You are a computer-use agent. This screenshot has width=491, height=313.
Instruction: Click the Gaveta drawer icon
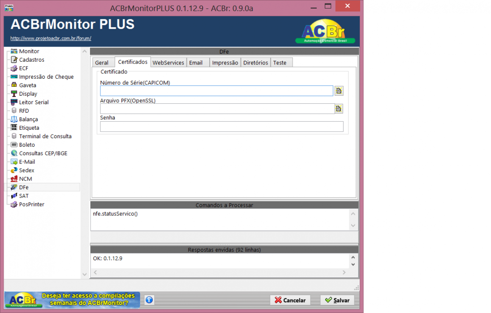coord(14,85)
